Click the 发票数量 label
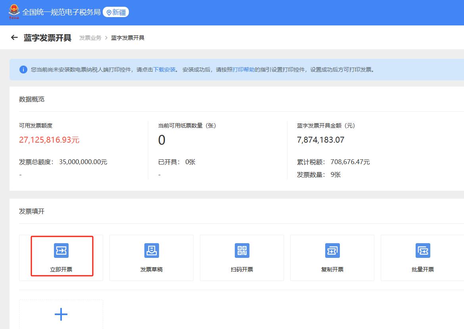The height and width of the screenshot is (329, 464). tap(310, 174)
